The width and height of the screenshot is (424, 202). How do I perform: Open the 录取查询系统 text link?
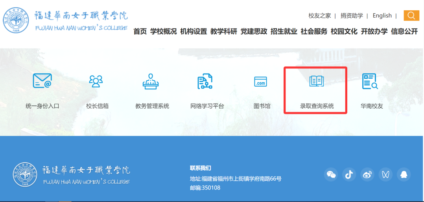(x=317, y=106)
